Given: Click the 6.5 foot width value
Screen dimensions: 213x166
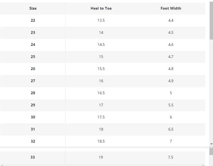Looking at the screenshot, I should click(x=171, y=129).
